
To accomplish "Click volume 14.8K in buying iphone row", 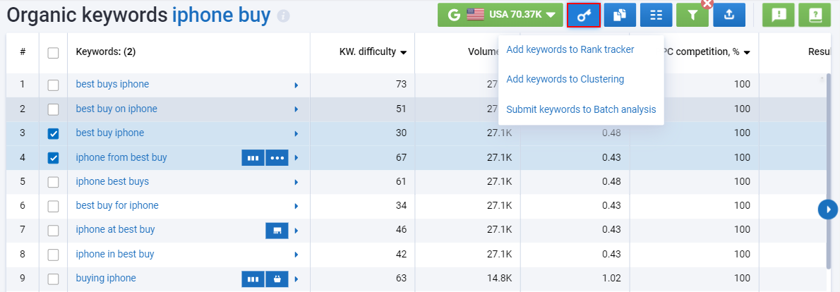I will [x=499, y=279].
